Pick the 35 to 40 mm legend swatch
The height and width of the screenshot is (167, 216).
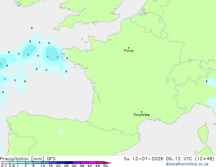tap(84, 163)
